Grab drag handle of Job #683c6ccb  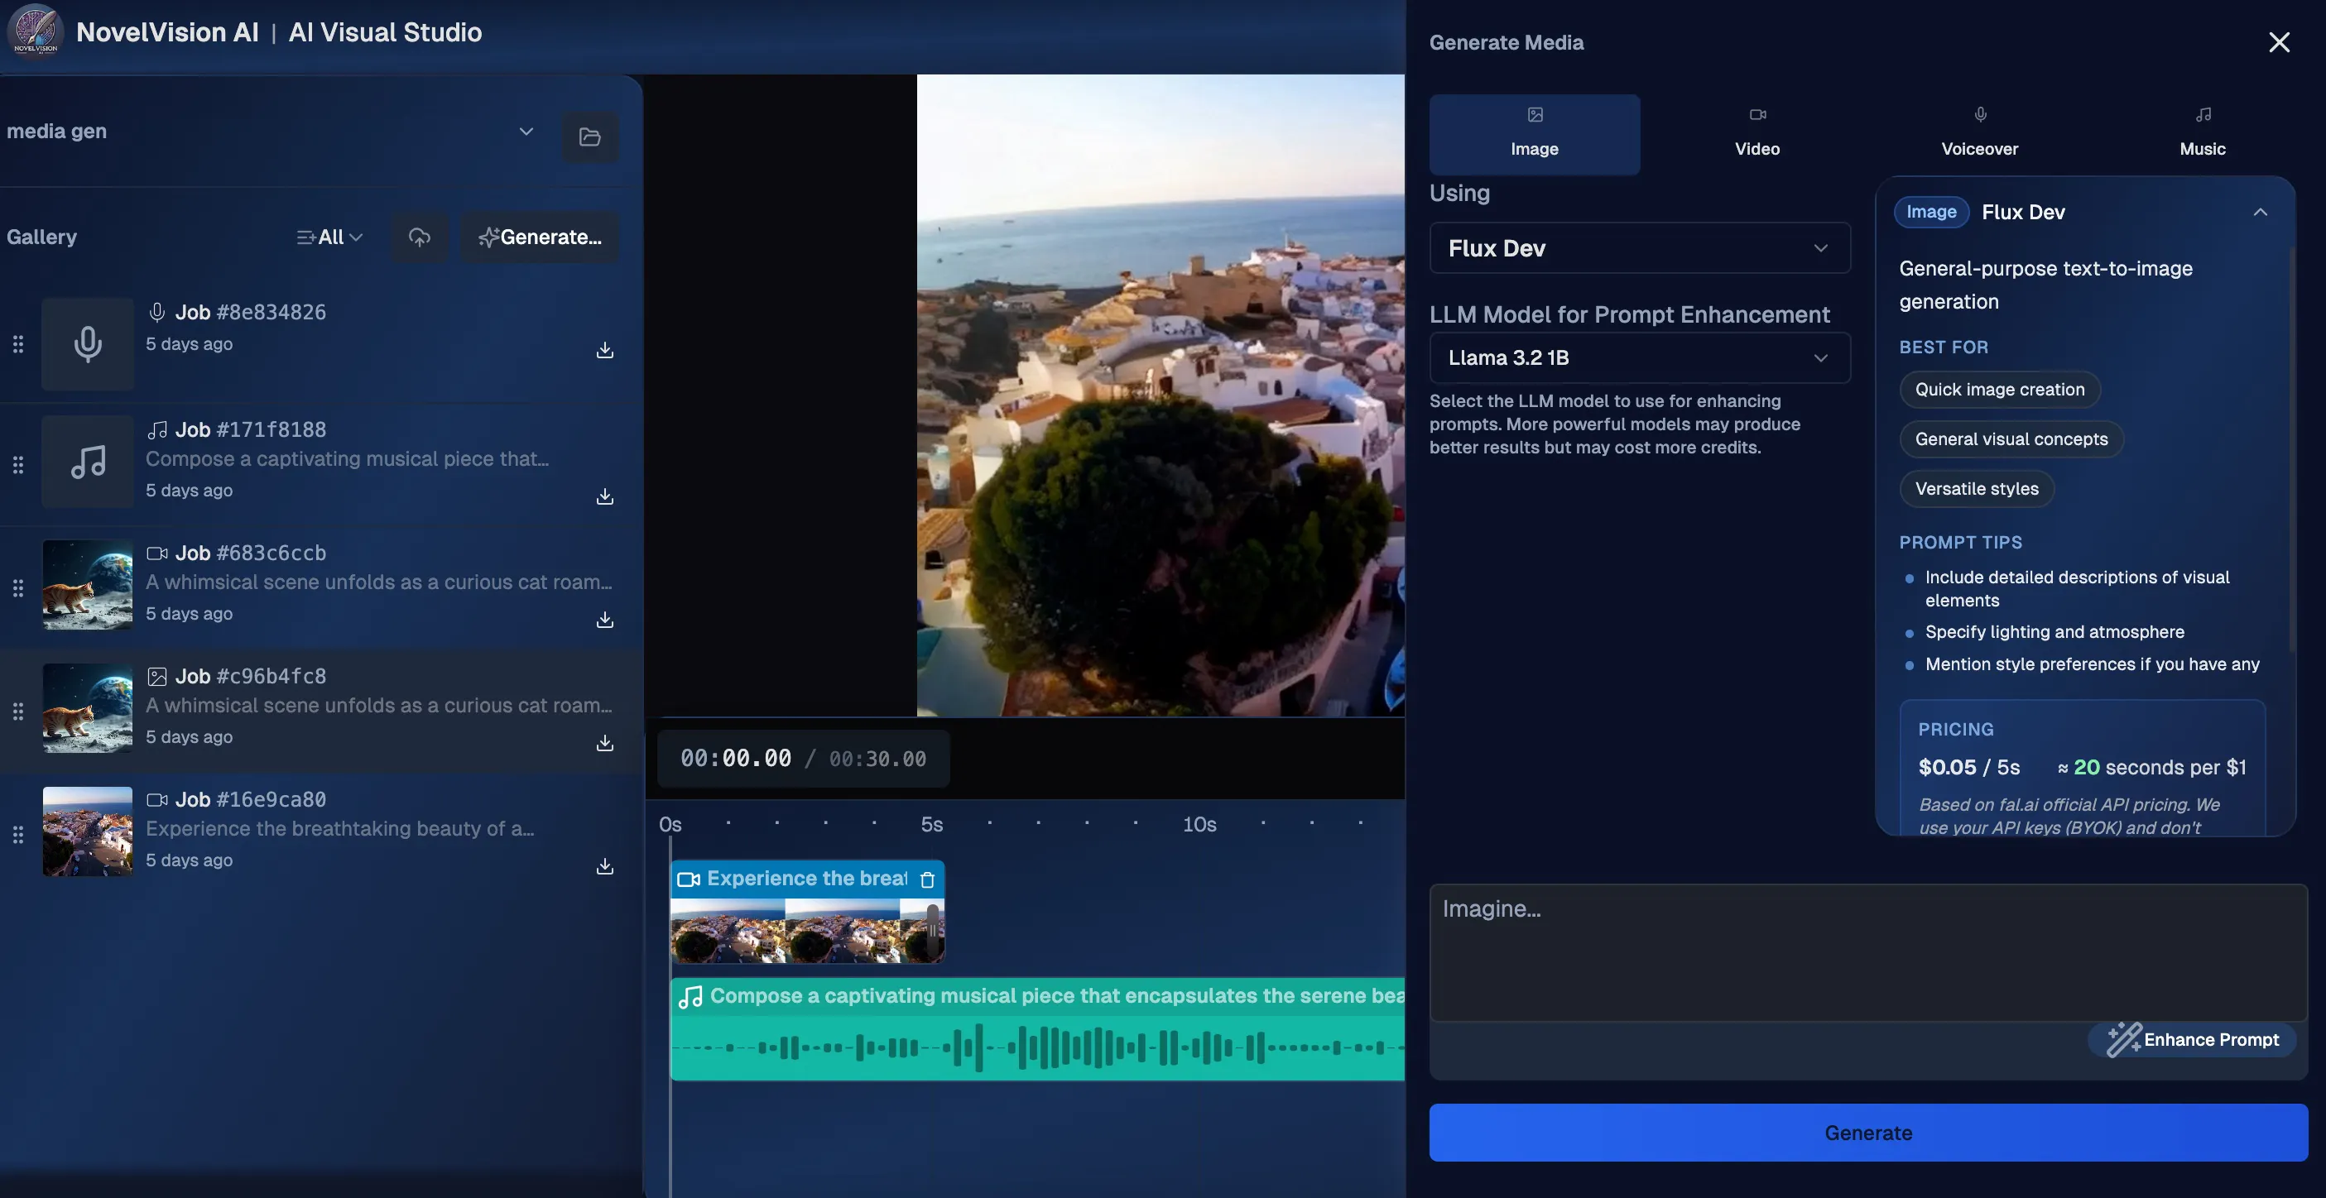pyautogui.click(x=18, y=588)
